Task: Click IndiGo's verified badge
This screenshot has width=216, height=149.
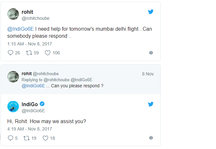Action: pos(42,104)
